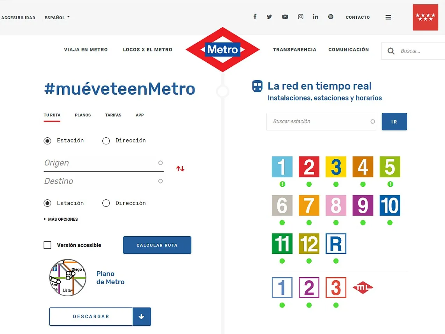Click the magnifier icon in the Buscar box

pos(391,51)
